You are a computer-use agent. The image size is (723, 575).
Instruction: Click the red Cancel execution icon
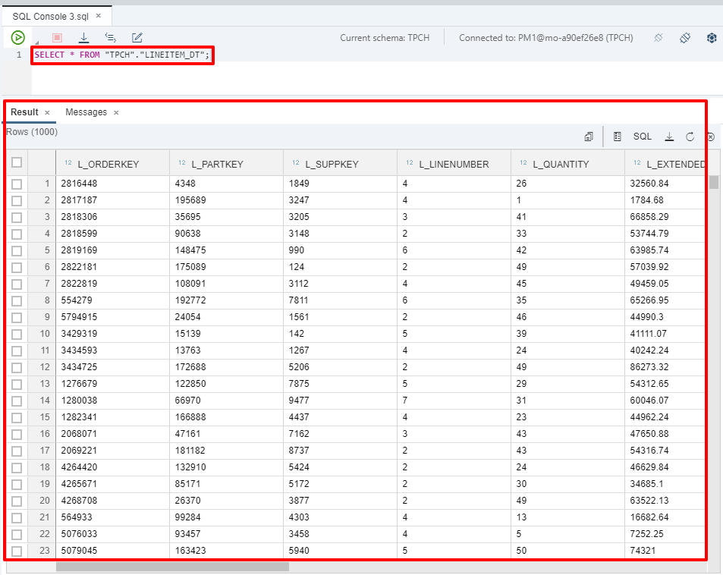57,38
